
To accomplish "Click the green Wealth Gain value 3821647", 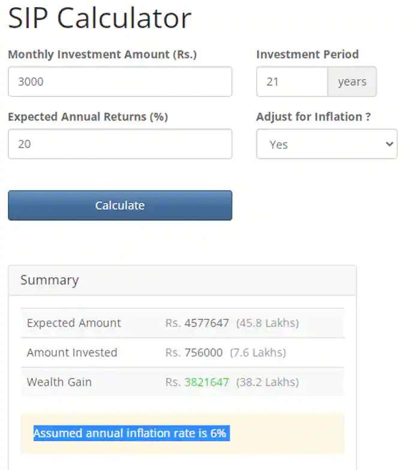I will 207,382.
